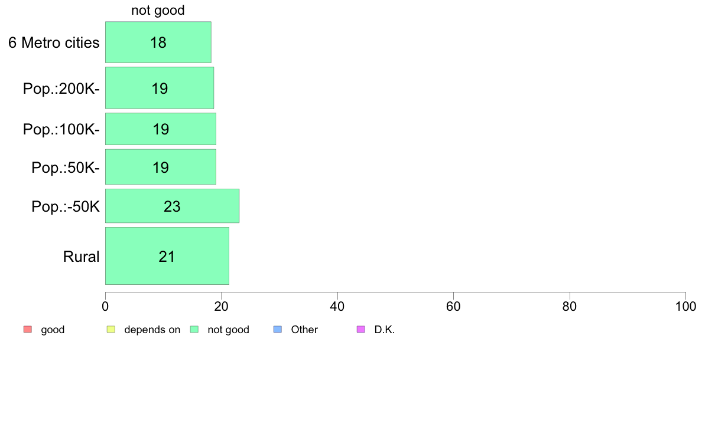
Task: Click the 'depends on' legend text
Action: [x=152, y=330]
